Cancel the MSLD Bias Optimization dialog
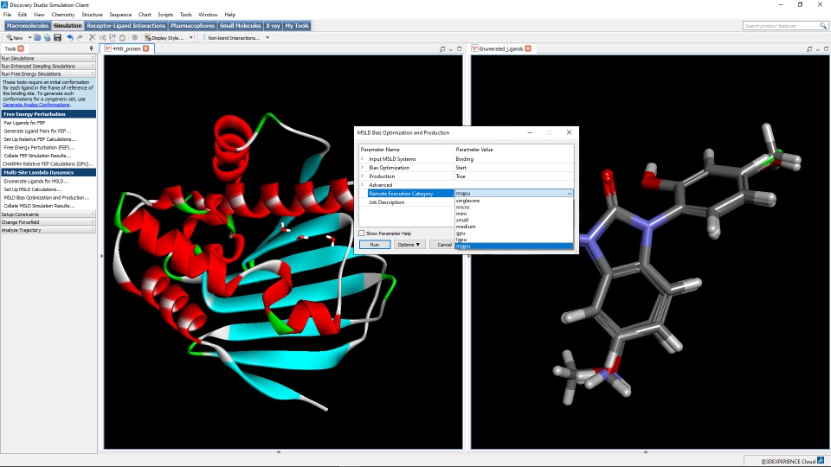Viewport: 831px width, 467px height. (x=443, y=245)
